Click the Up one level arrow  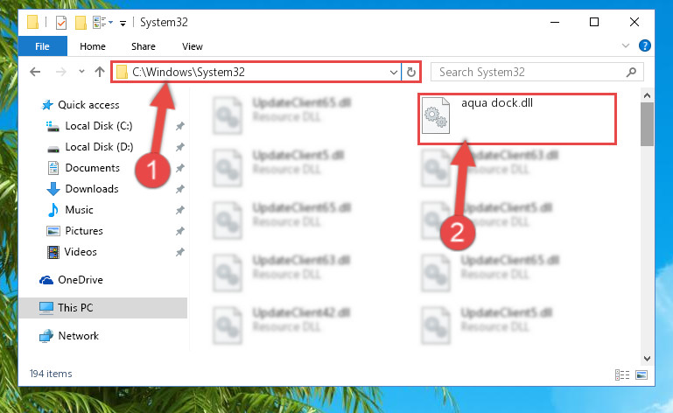point(100,72)
